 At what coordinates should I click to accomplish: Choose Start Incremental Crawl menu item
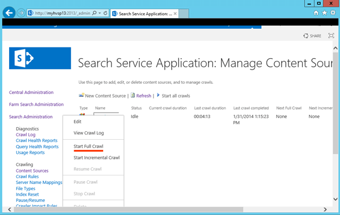[x=96, y=158]
